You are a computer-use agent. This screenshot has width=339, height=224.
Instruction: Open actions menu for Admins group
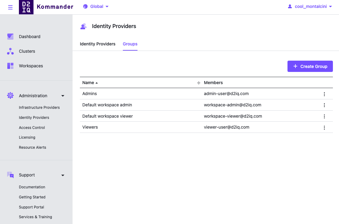coord(324,94)
